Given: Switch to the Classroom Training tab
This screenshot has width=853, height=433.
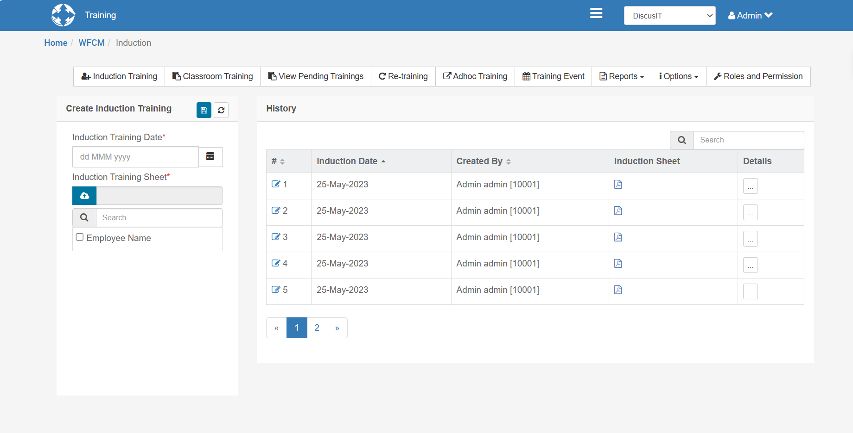Looking at the screenshot, I should tap(212, 76).
